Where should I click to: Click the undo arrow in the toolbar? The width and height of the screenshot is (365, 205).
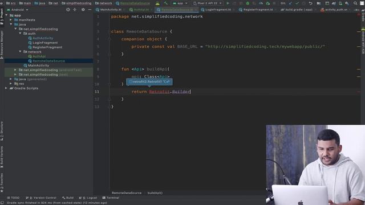pos(310,3)
